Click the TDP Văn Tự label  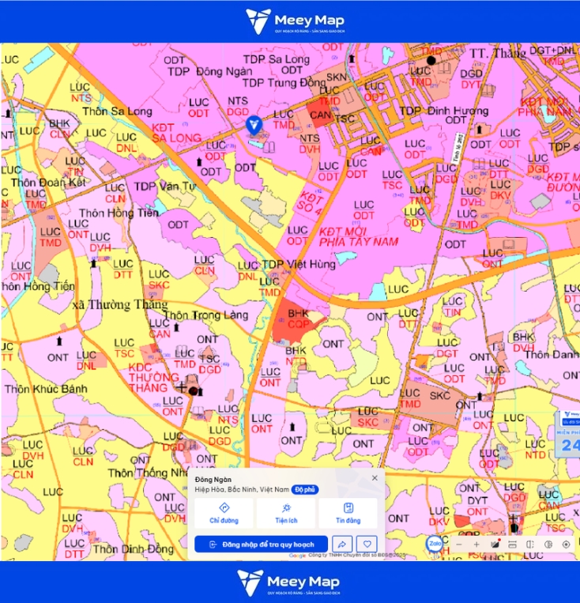(x=164, y=187)
